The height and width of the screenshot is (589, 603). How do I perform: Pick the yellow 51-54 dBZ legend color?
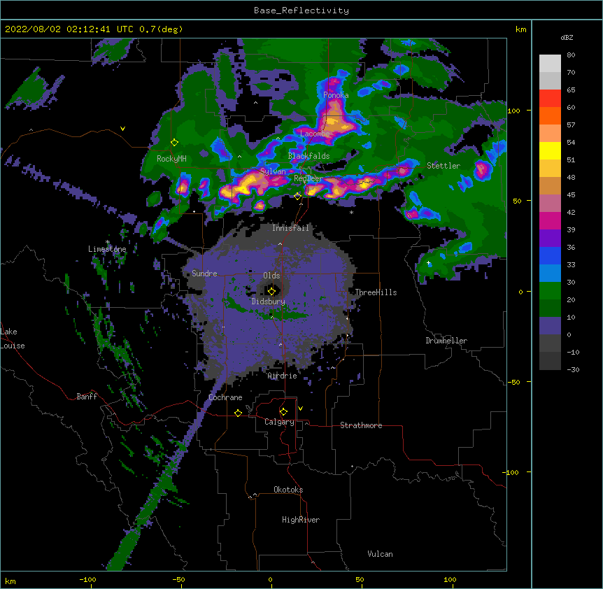point(550,150)
